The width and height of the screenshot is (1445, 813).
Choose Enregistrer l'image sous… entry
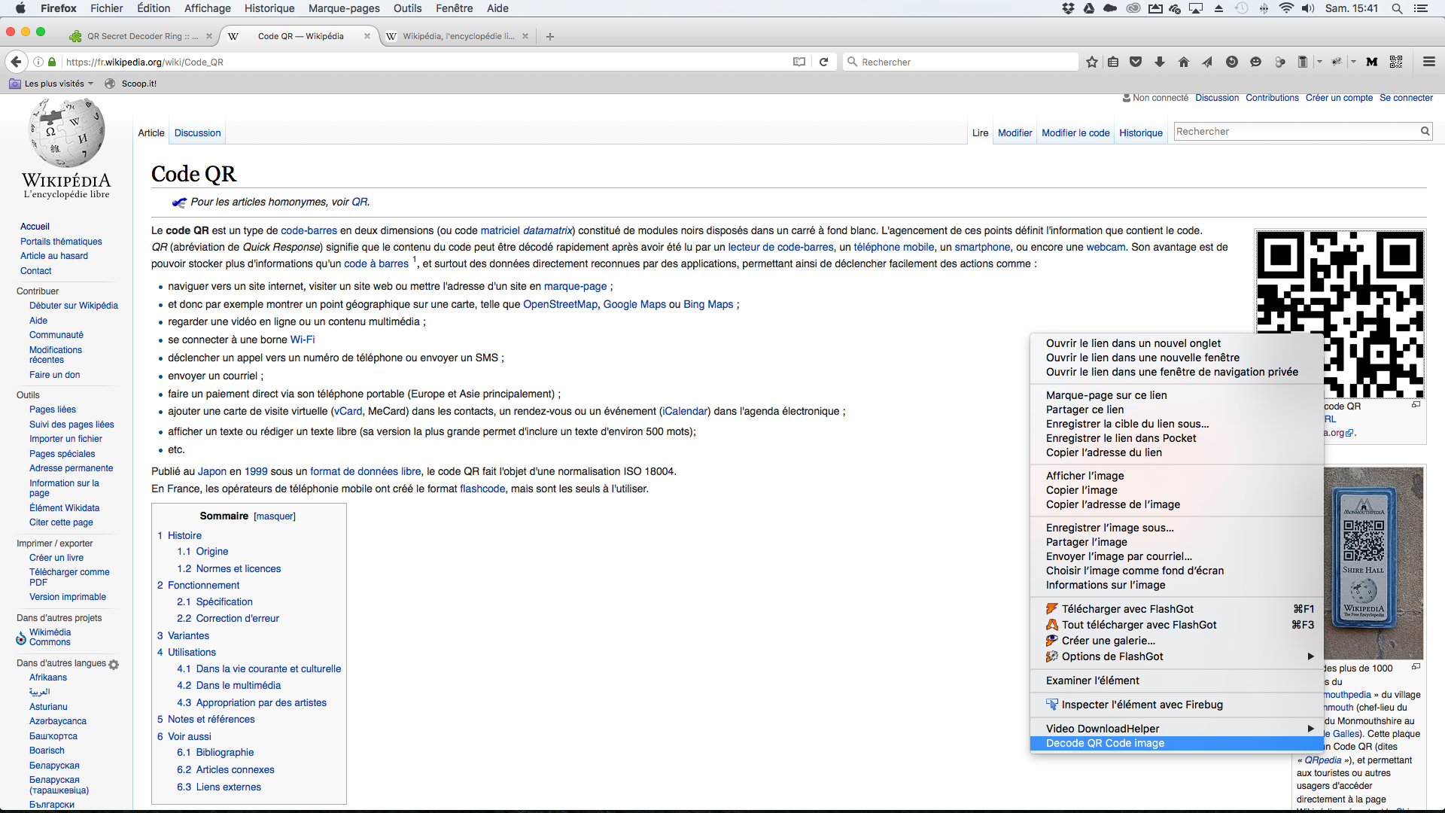[x=1176, y=528]
